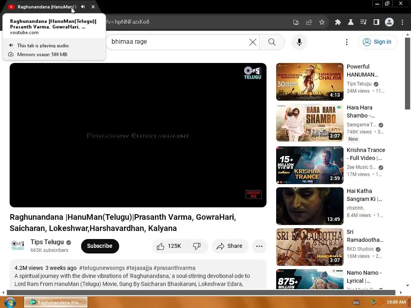411x308 pixels.
Task: Open Hara Hara Shambo thumbnail
Action: click(309, 123)
